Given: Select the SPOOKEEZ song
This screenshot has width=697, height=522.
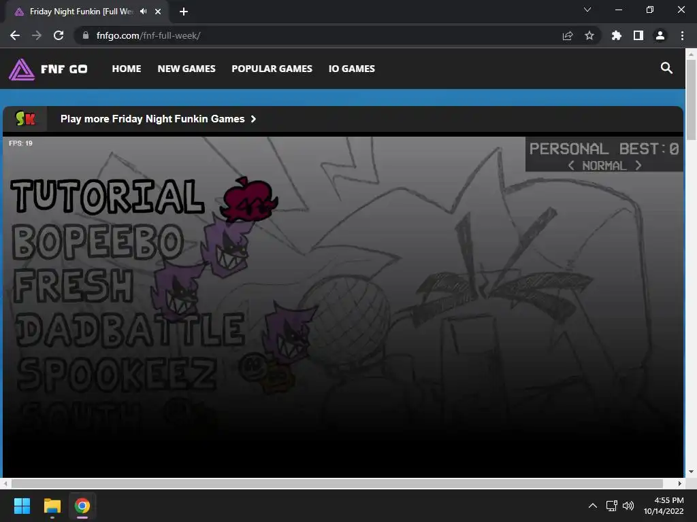Looking at the screenshot, I should [117, 374].
